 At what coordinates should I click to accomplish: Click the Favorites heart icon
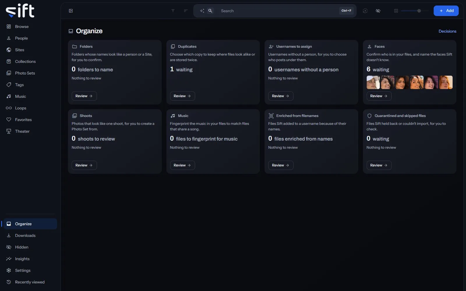point(9,120)
